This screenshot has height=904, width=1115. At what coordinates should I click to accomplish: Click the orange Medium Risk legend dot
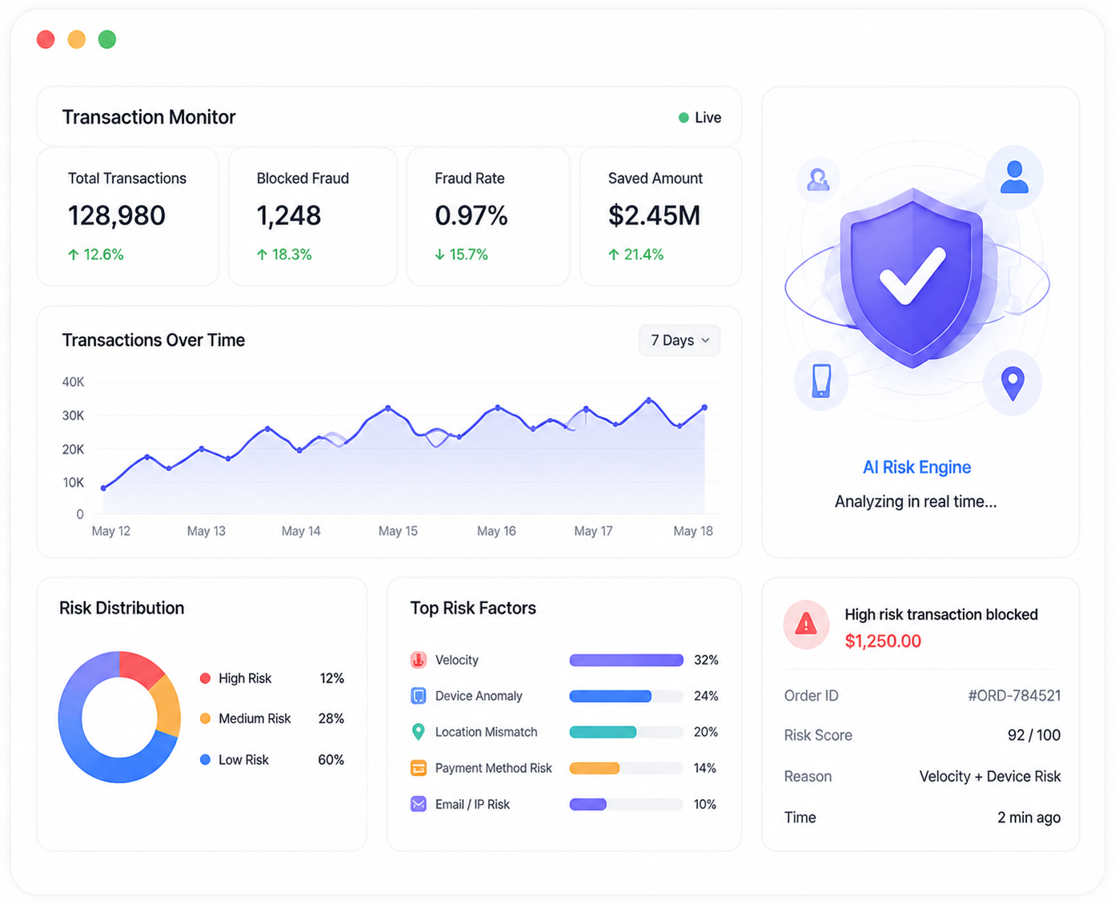coord(205,718)
